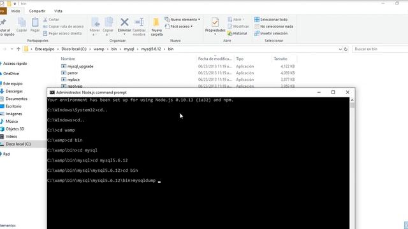Select the mysql_upgrade file
Screen dimensions: 408x229
click(80, 66)
